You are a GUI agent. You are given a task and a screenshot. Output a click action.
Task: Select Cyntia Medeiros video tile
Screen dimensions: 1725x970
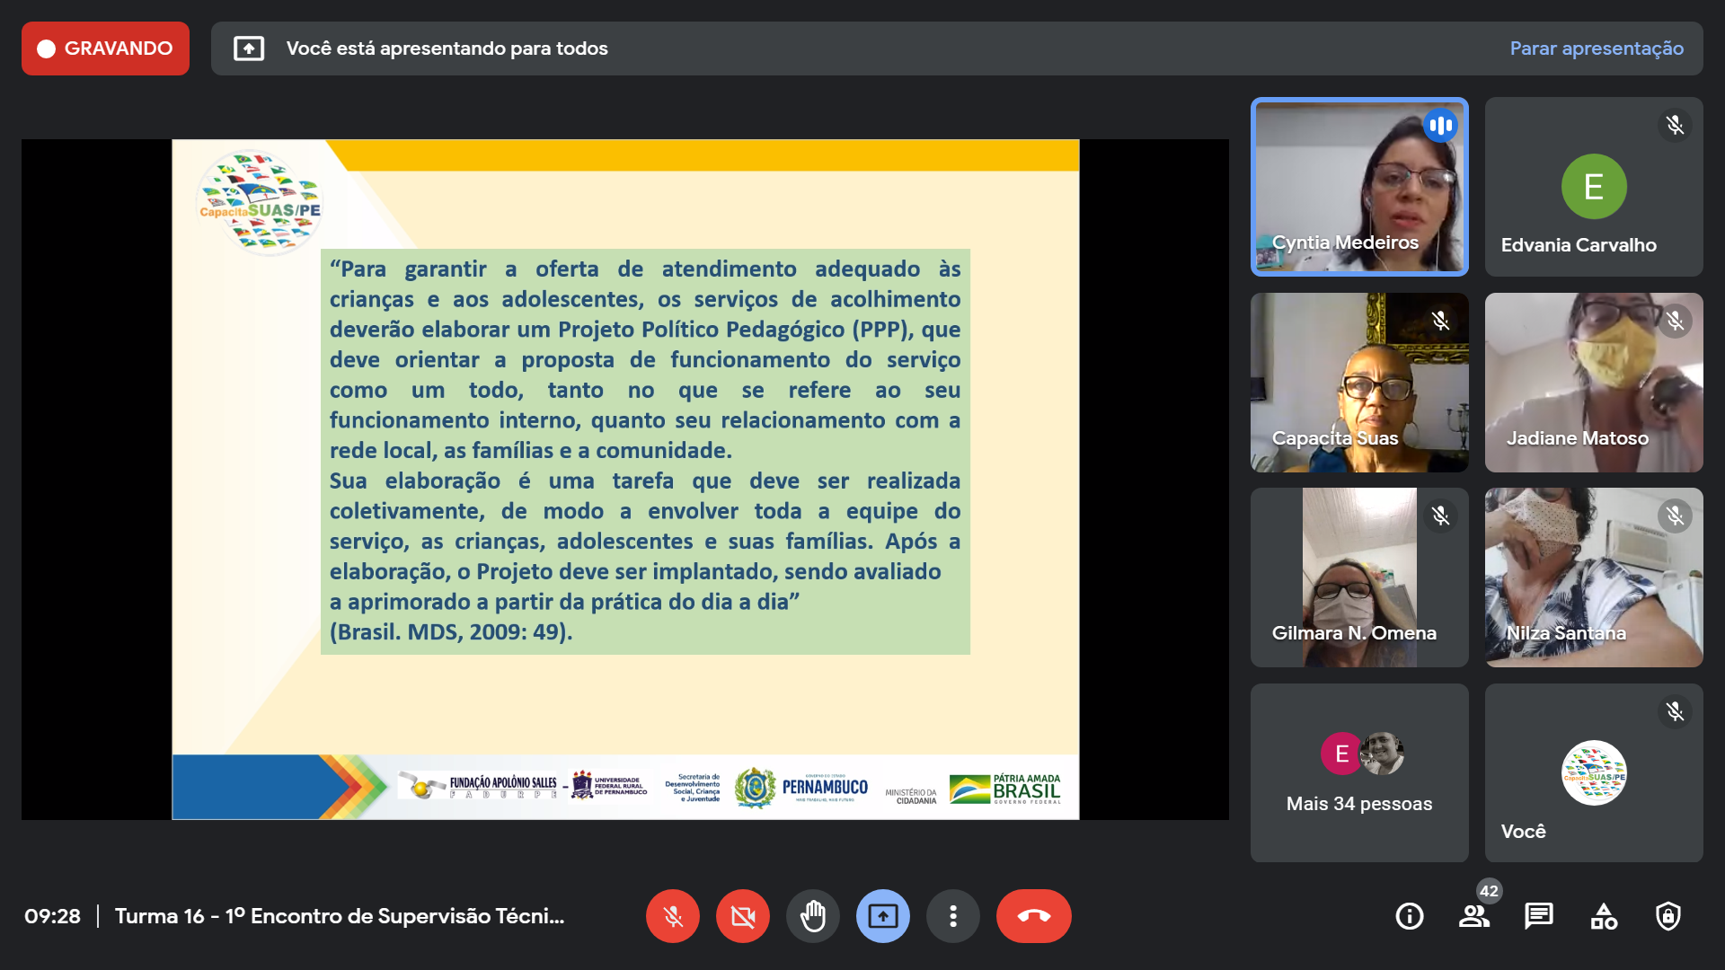click(1358, 187)
